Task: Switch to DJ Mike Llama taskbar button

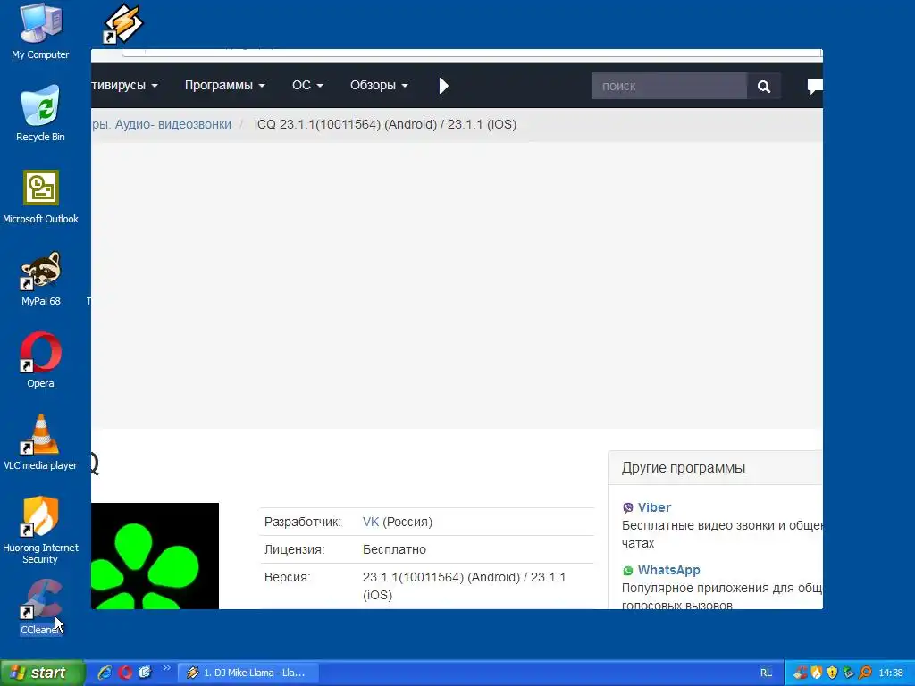Action: click(x=248, y=673)
